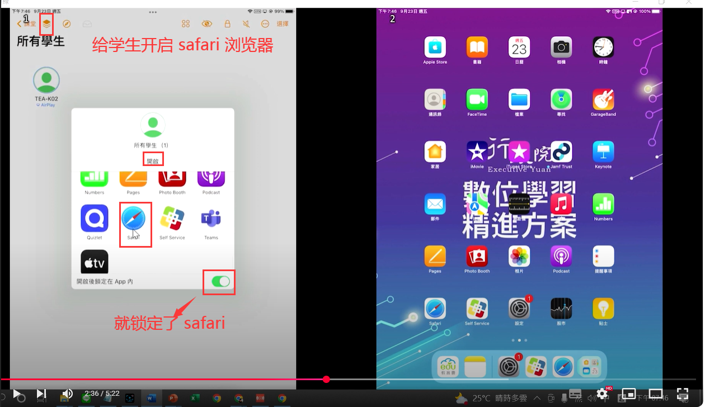The width and height of the screenshot is (705, 407).
Task: Open the yellow Notes app in the dock
Action: click(x=475, y=367)
